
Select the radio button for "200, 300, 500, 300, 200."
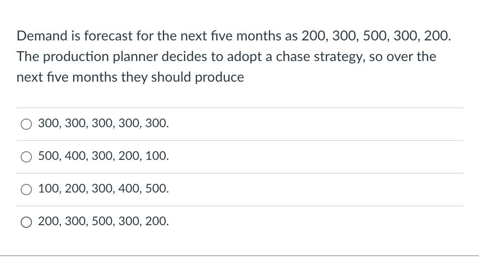[26, 222]
